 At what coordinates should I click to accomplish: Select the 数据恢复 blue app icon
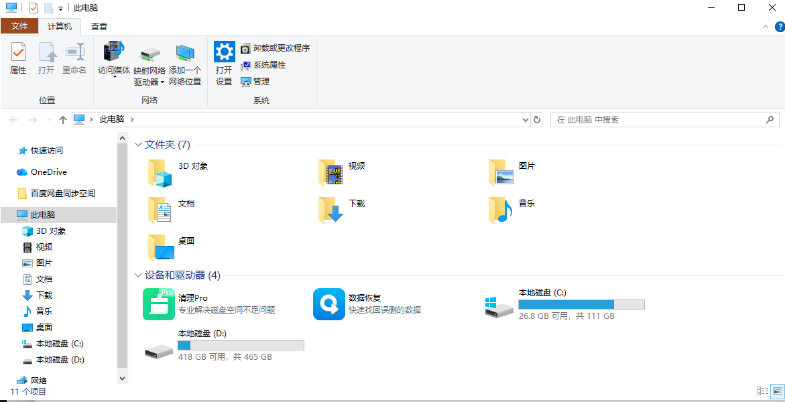click(329, 304)
